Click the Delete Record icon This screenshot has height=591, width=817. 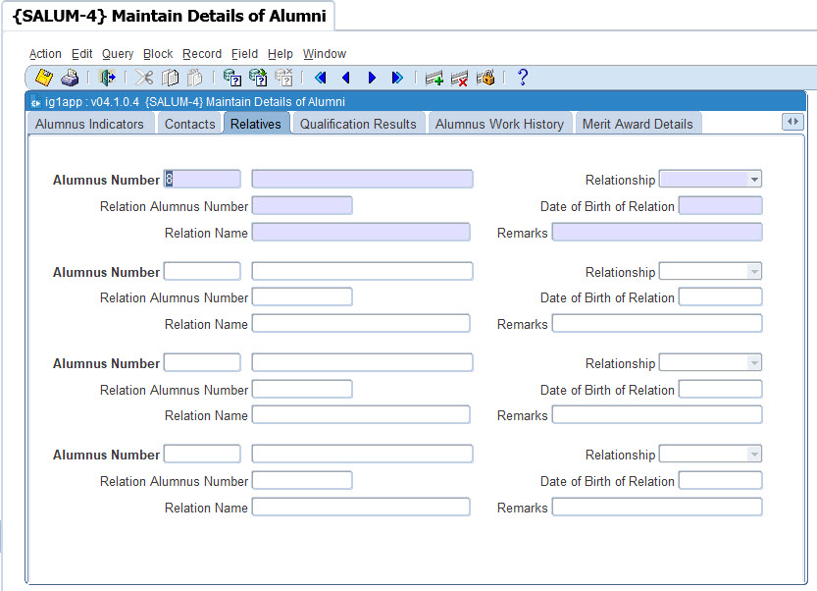pyautogui.click(x=459, y=78)
